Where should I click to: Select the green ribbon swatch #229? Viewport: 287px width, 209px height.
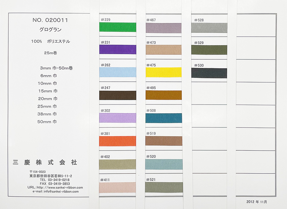[x=118, y=27]
